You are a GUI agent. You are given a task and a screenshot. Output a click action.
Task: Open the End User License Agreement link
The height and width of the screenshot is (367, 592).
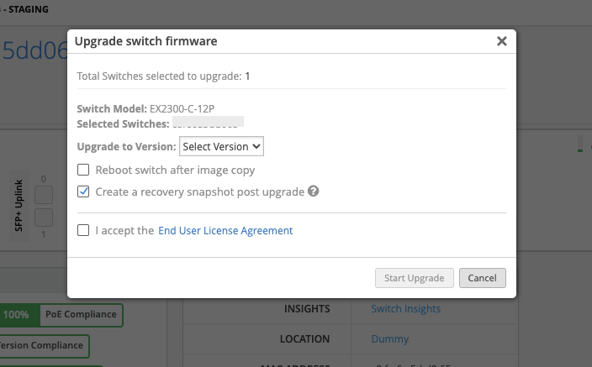tap(225, 230)
